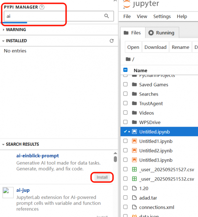Click the TrustAgent folder icon
Image resolution: width=198 pixels, height=217 pixels.
pyautogui.click(x=134, y=103)
